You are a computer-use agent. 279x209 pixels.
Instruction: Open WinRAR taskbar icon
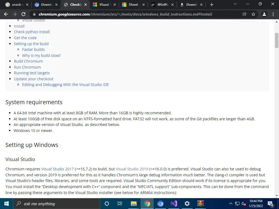(201, 204)
